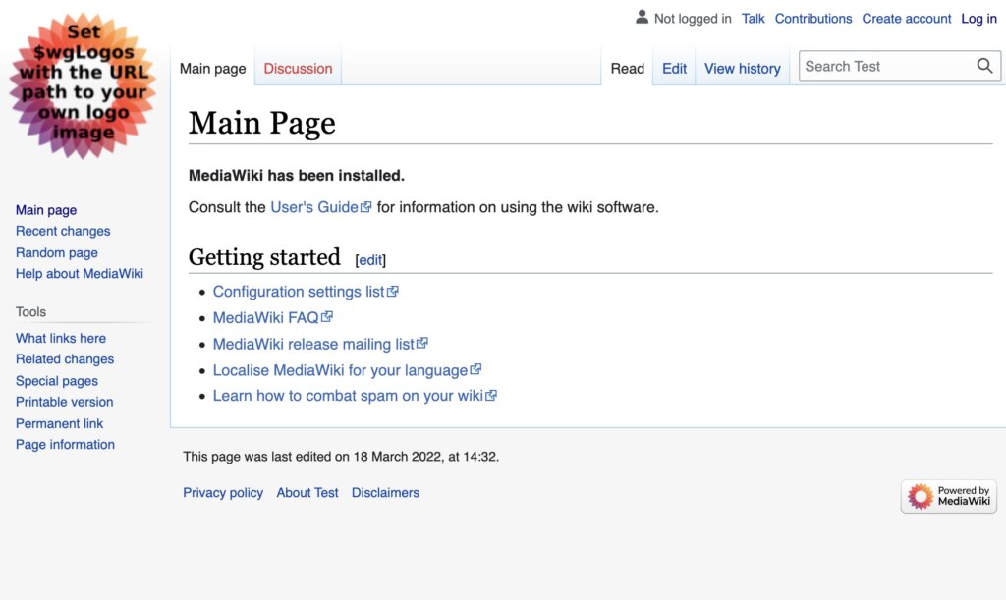This screenshot has width=1006, height=600.
Task: View the Privacy policy link
Action: tap(223, 493)
